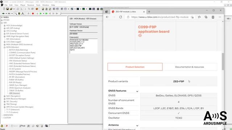Open the Window menu
232x130 pixels.
click(46, 5)
